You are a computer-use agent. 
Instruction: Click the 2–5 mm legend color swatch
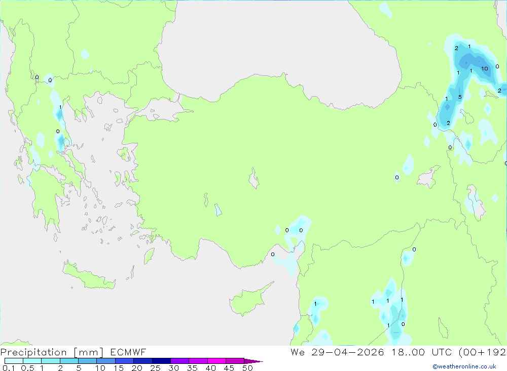click(x=69, y=361)
